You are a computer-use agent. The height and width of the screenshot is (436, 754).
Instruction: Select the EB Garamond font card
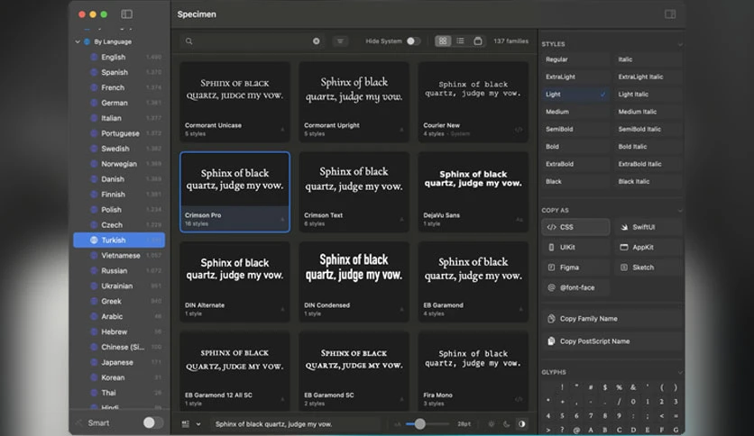coord(474,282)
